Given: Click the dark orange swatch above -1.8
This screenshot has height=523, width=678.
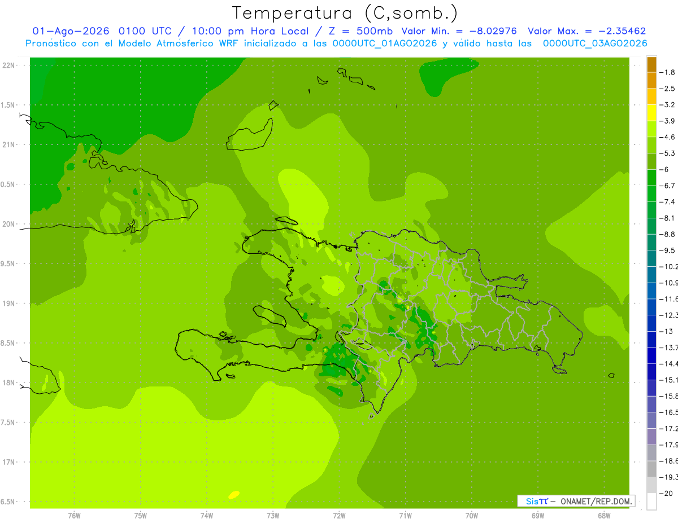Looking at the screenshot, I should tap(651, 64).
